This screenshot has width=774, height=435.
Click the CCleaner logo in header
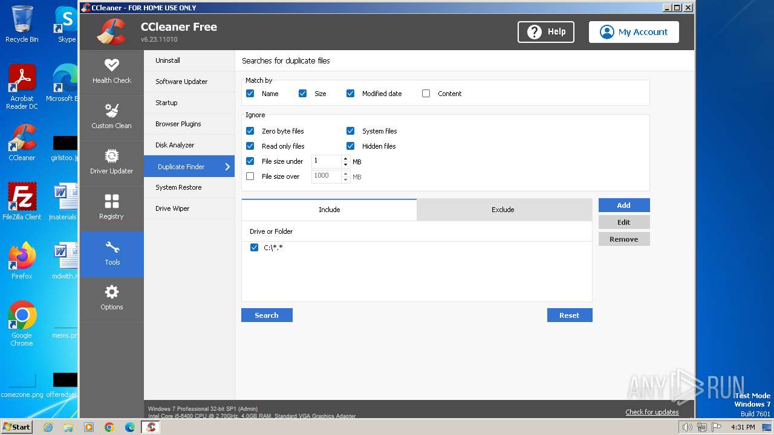(111, 31)
